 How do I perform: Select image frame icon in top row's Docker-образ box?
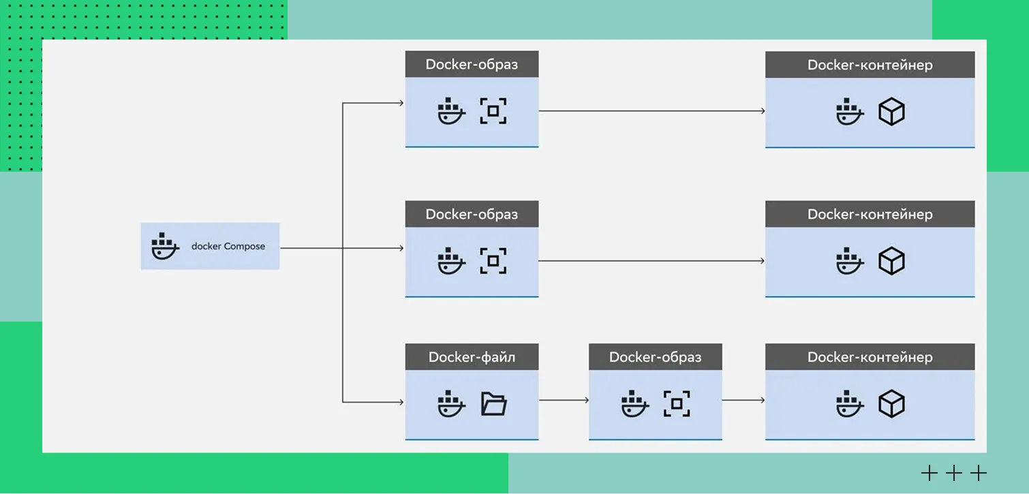[x=493, y=111]
